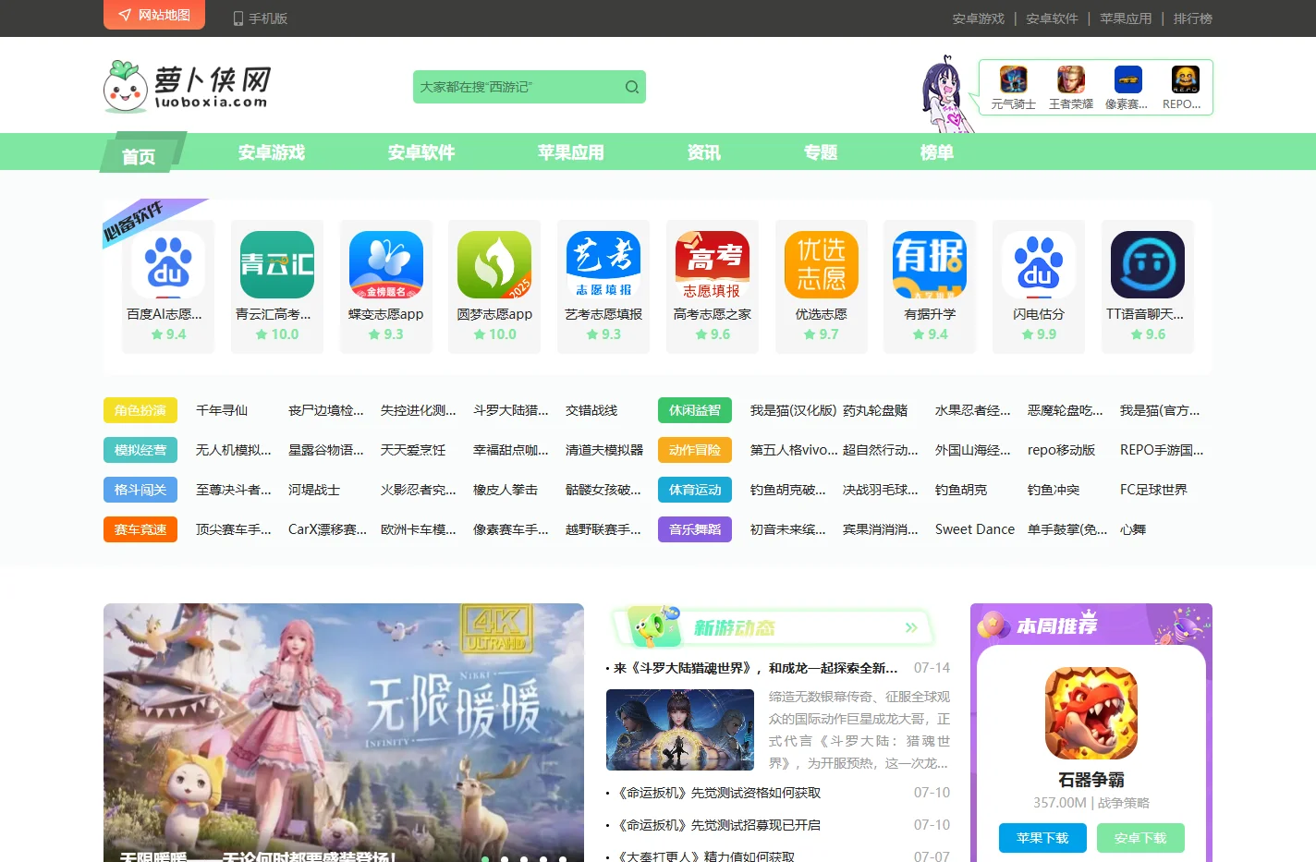Click the search input field
This screenshot has width=1316, height=862.
(518, 87)
